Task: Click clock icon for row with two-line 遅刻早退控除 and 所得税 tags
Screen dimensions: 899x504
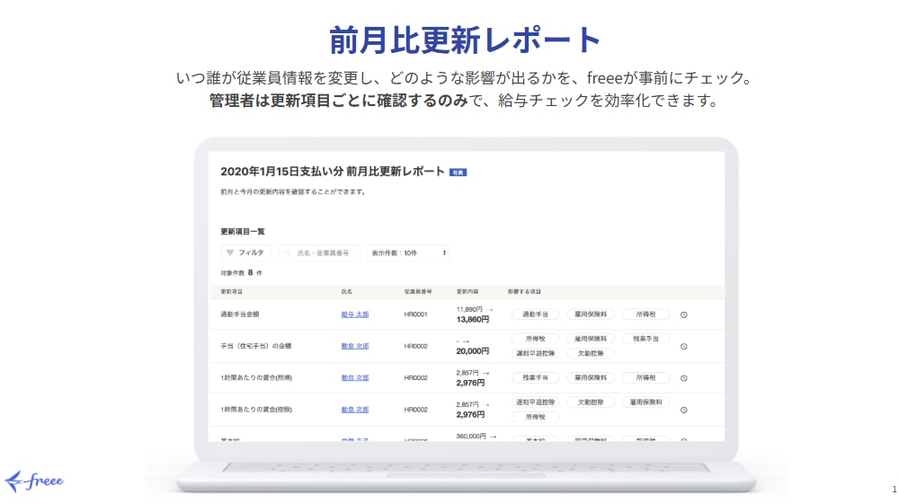Action: click(x=683, y=410)
